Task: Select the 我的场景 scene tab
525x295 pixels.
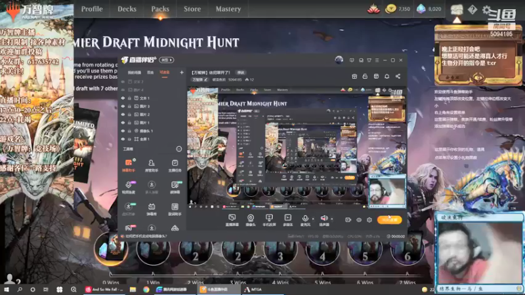Action: click(x=135, y=72)
